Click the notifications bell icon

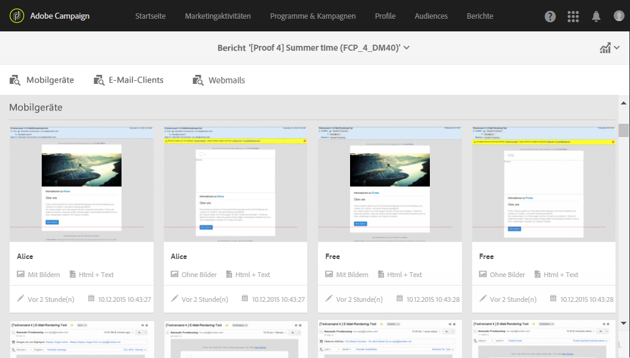coord(596,16)
